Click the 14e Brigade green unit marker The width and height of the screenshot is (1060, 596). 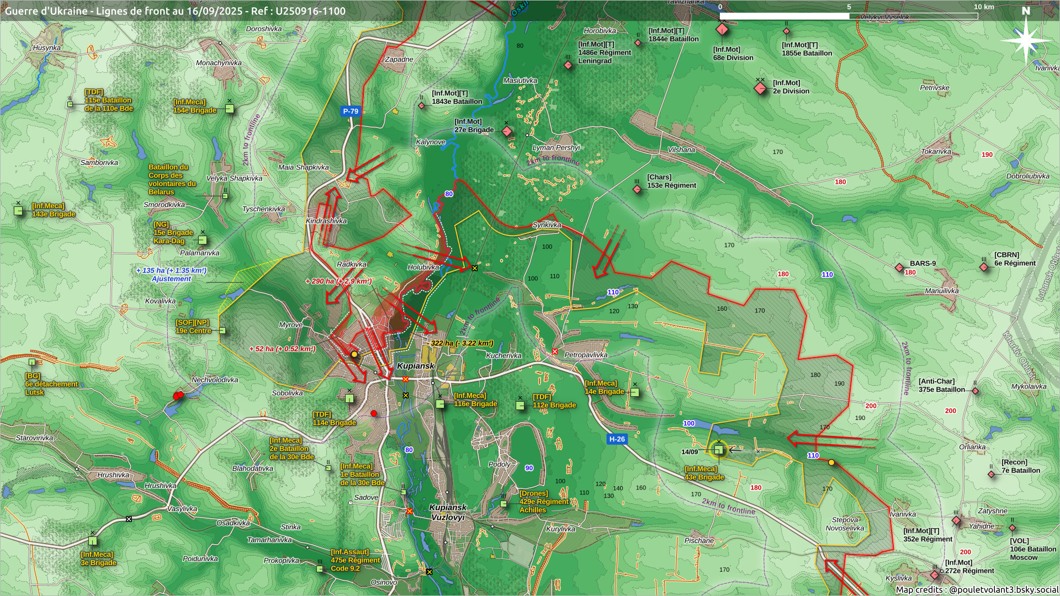click(634, 392)
